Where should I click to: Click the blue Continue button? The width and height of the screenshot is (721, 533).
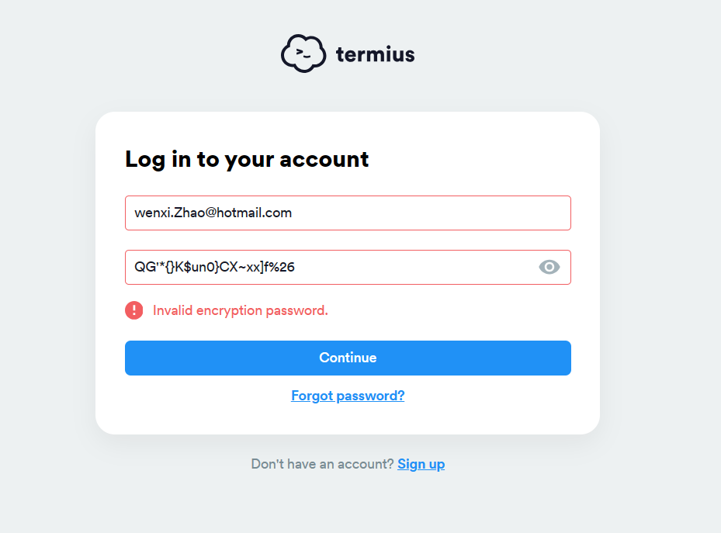click(x=348, y=358)
